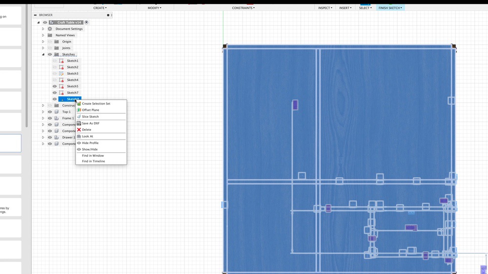Click the Frame:1 component icon

[x=56, y=118]
